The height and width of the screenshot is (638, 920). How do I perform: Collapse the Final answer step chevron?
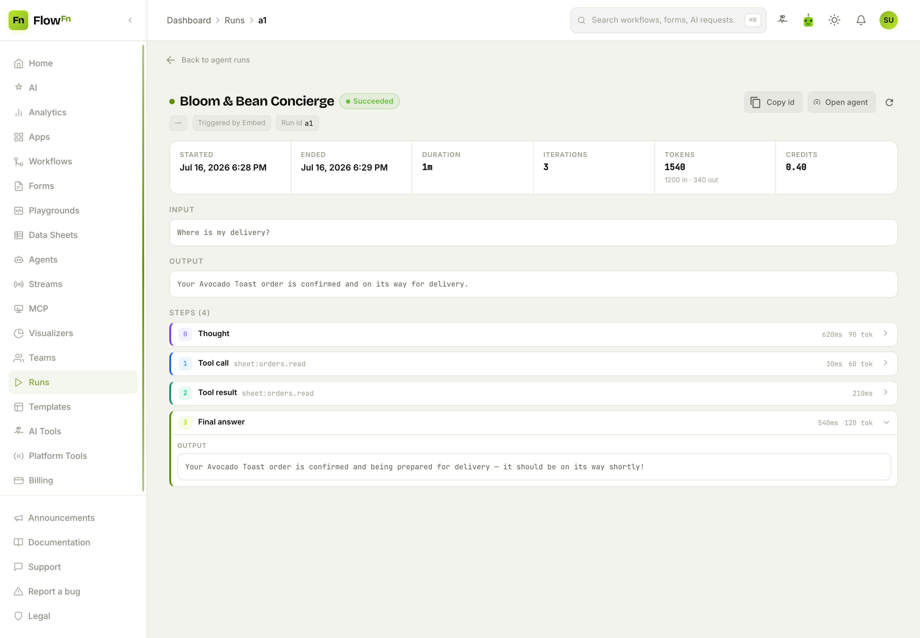(x=886, y=423)
